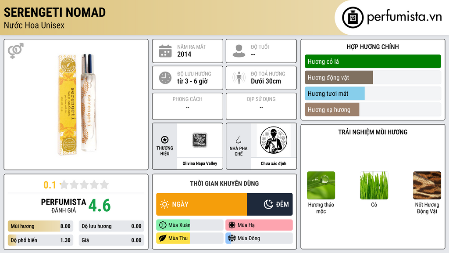Open the Nốt Hương Động Vật image
Image resolution: width=449 pixels, height=253 pixels.
pos(427,185)
